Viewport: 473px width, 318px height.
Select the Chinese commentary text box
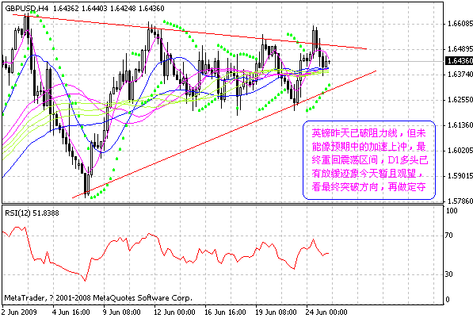(x=369, y=160)
